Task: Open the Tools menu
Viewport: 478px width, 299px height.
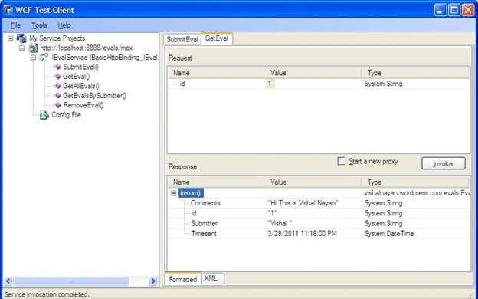Action: pyautogui.click(x=39, y=25)
